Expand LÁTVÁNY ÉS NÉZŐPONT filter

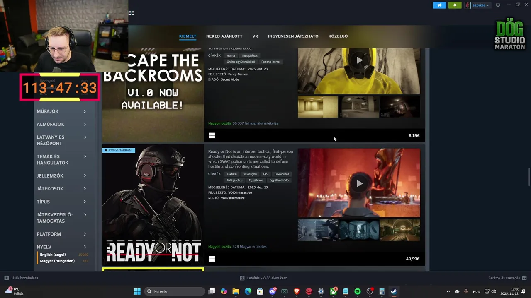[61, 140]
